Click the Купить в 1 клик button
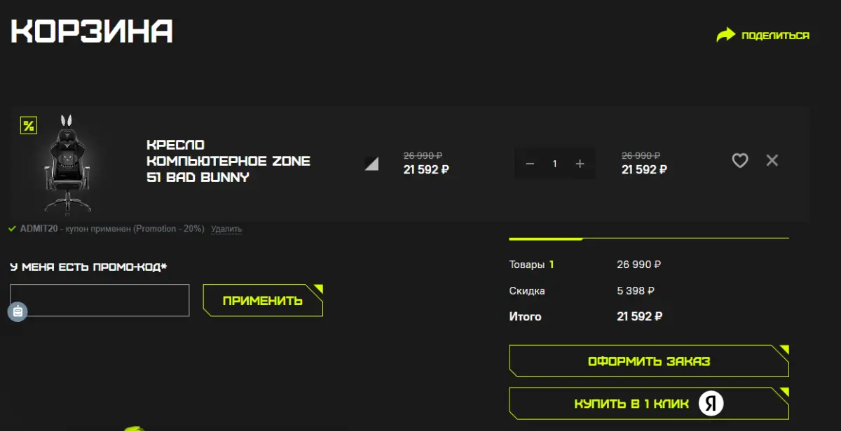Screen dimensions: 841x431 [649, 404]
